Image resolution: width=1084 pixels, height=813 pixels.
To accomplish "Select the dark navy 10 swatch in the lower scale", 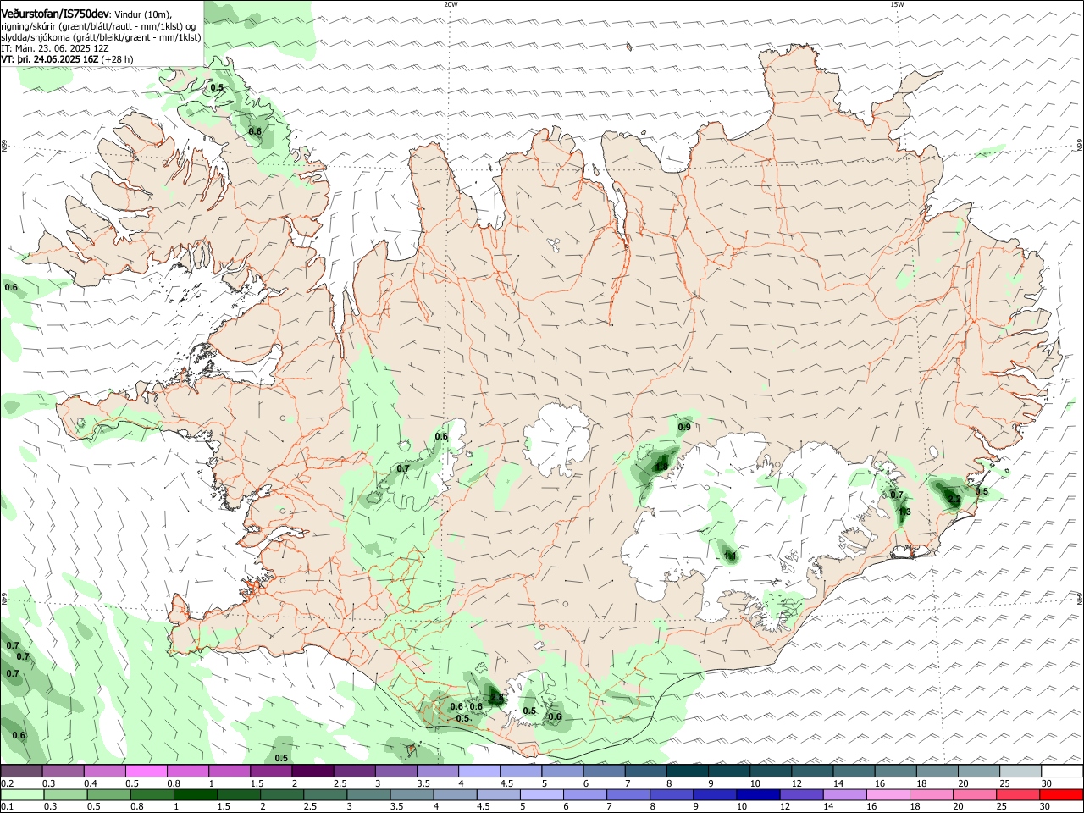I will tap(758, 794).
